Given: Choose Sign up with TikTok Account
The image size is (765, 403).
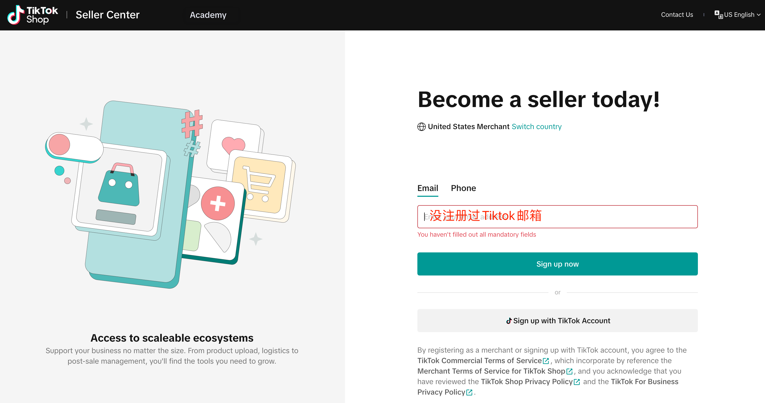Looking at the screenshot, I should click(557, 321).
